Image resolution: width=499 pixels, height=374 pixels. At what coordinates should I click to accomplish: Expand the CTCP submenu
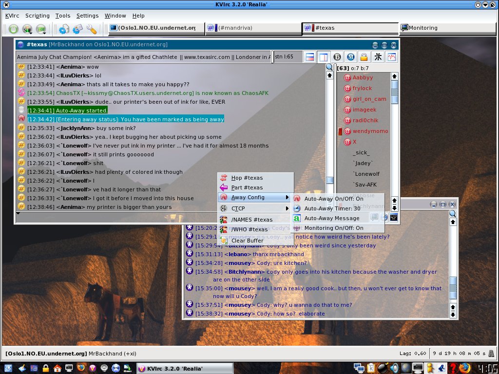click(x=255, y=208)
